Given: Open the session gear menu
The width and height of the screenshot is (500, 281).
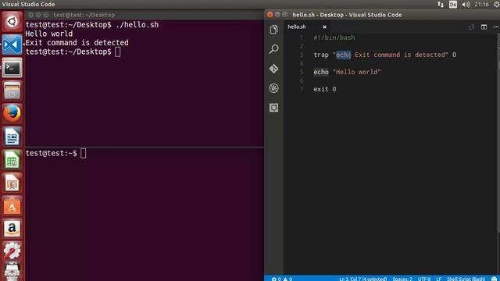Looking at the screenshot, I should [497, 5].
